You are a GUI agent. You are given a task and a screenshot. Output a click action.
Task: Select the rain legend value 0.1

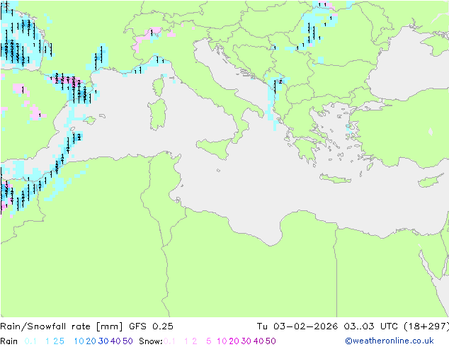point(30,341)
